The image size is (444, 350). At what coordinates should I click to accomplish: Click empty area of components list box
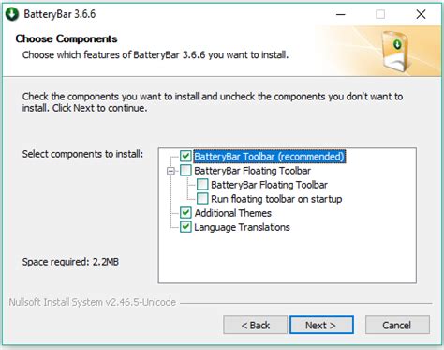[288, 258]
